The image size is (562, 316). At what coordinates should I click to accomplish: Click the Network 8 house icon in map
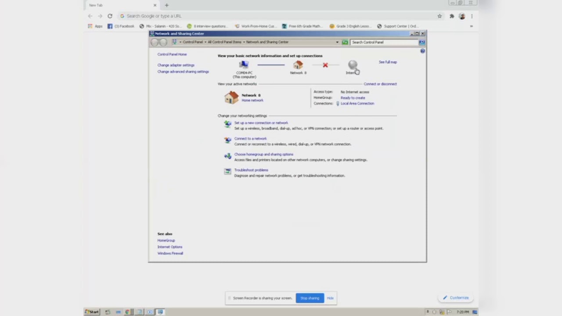[298, 65]
